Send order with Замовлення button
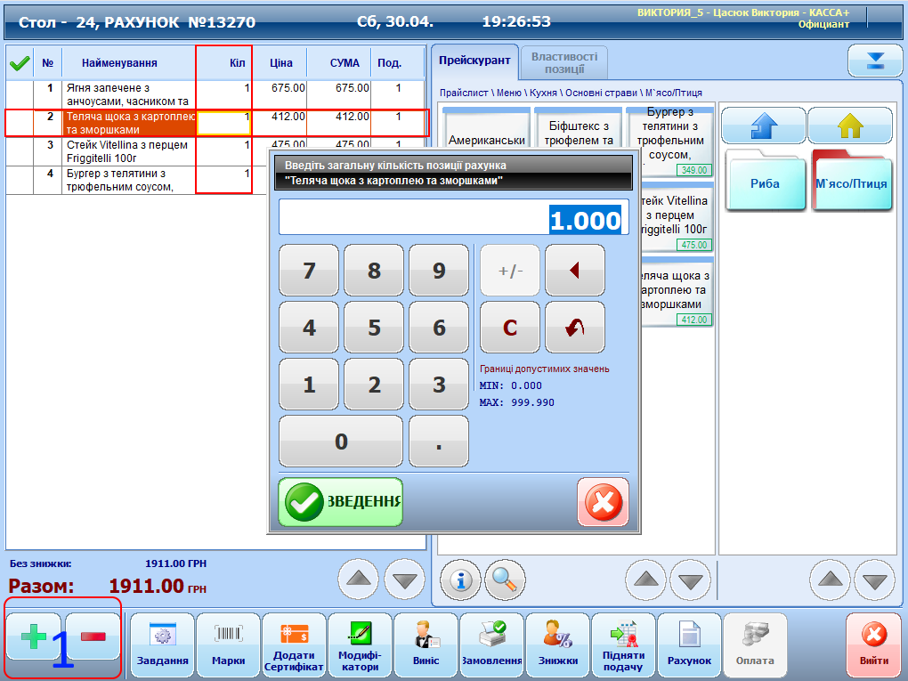The width and height of the screenshot is (908, 681). [491, 645]
